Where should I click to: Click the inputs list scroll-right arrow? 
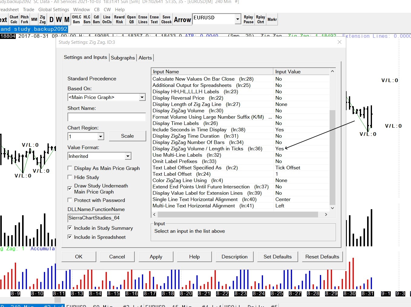tap(326, 214)
